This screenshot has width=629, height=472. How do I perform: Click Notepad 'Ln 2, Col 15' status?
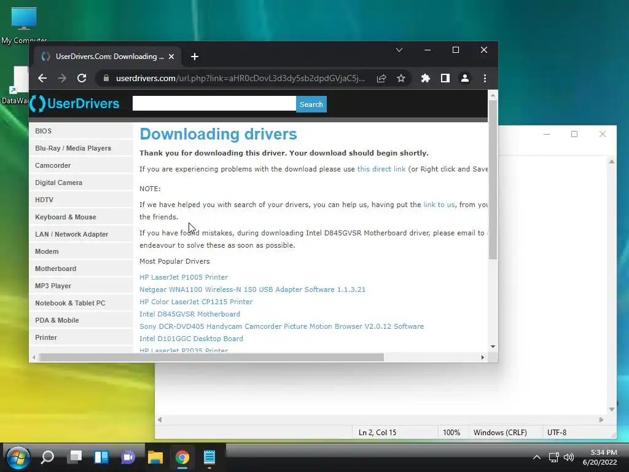[377, 433]
